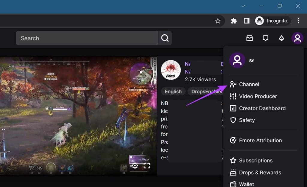Screen dimensions: 307x187
Task: Click the streamer's channel avatar thumbnail
Action: pos(171,70)
